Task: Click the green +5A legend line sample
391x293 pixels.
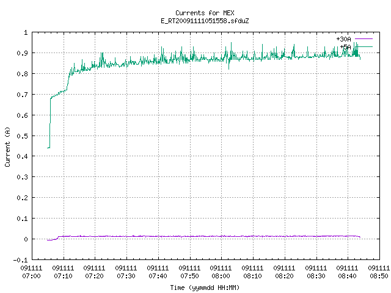Action: click(x=364, y=46)
